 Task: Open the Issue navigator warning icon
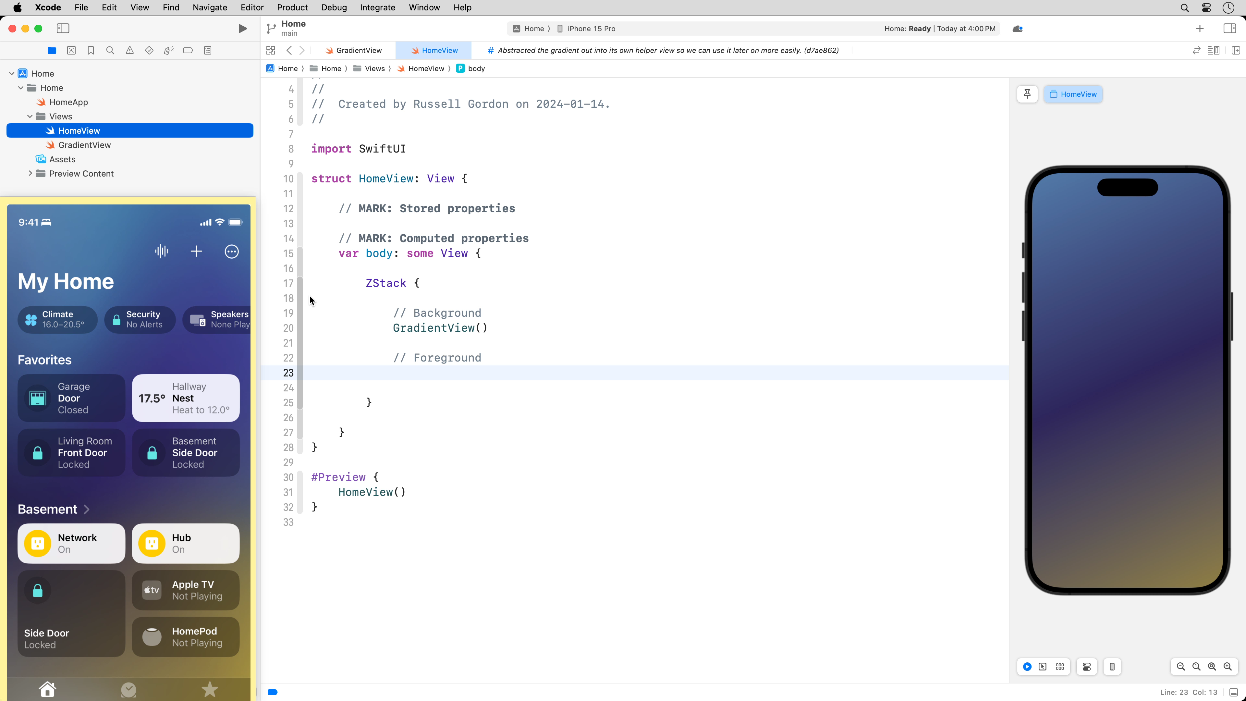tap(130, 50)
